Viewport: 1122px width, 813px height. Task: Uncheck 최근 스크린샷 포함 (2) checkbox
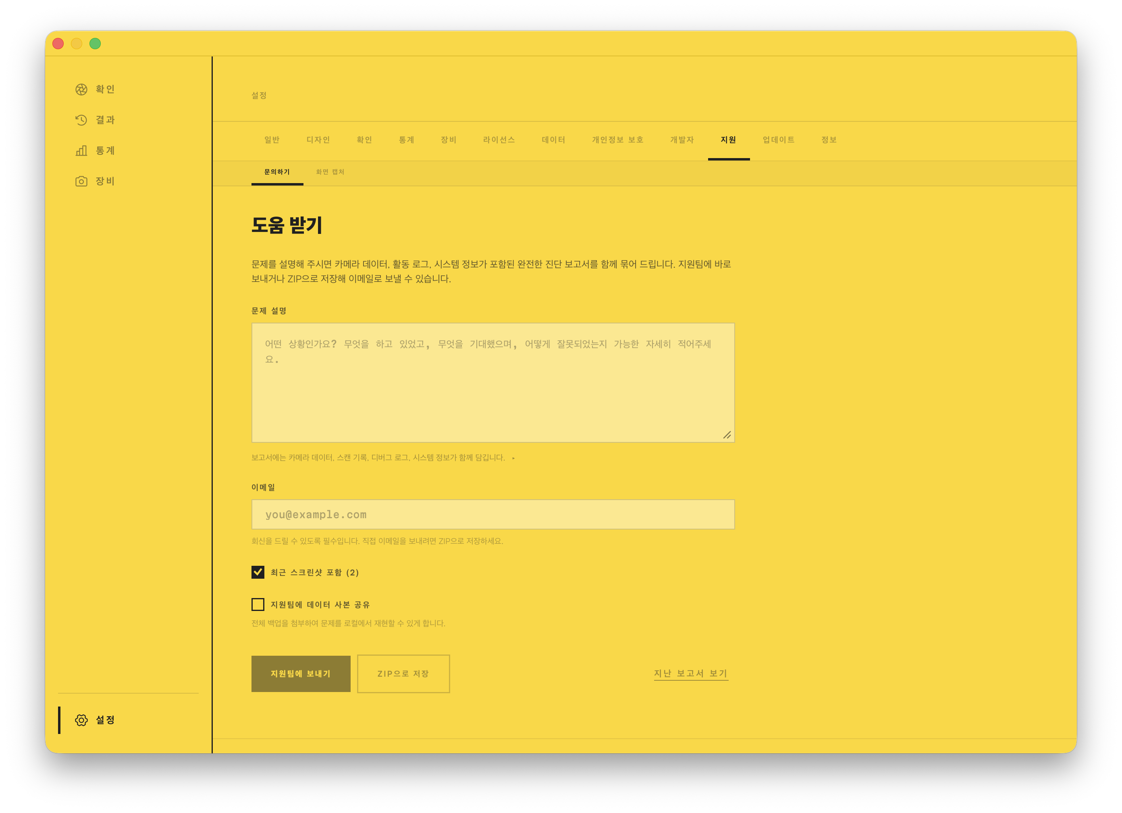(258, 572)
